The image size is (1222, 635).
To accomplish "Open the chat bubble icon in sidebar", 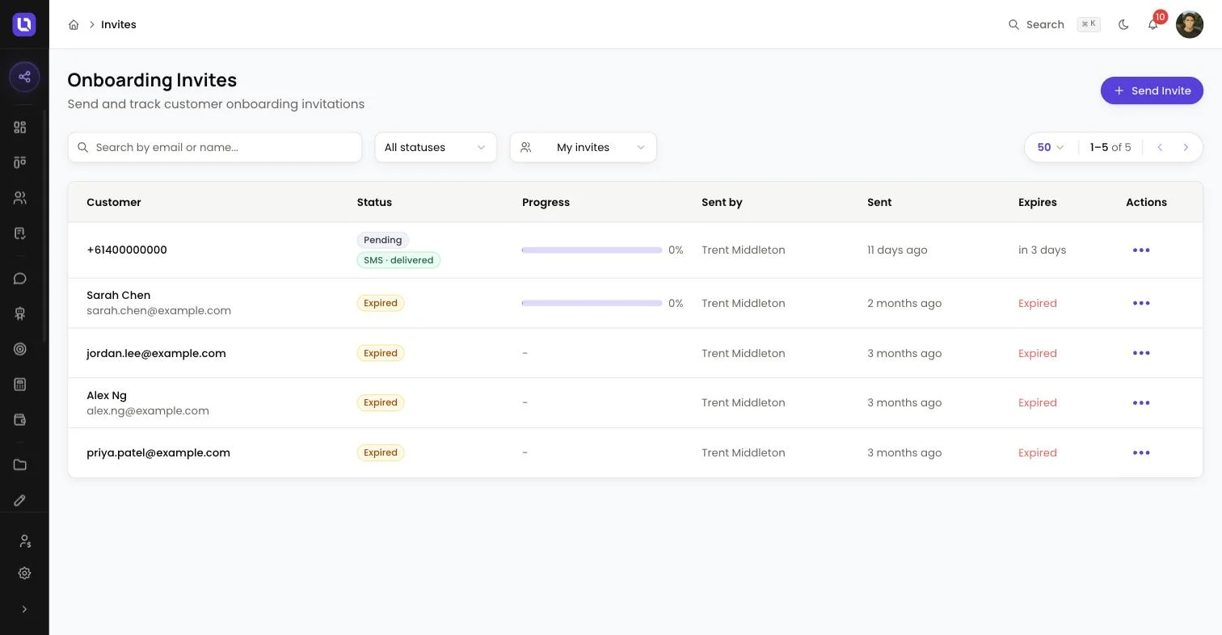I will point(20,279).
